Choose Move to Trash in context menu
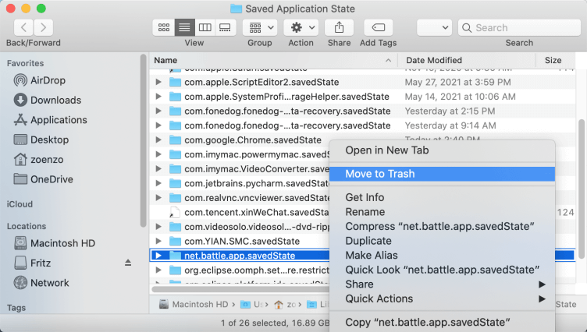This screenshot has height=332, width=587. click(380, 174)
